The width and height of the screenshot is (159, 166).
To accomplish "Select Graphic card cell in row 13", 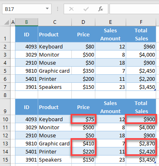I will coord(55,143).
